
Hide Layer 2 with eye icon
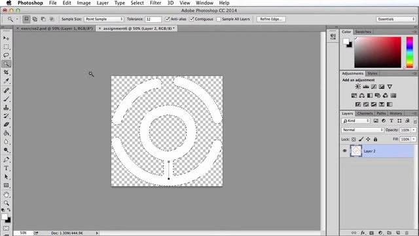tap(345, 151)
